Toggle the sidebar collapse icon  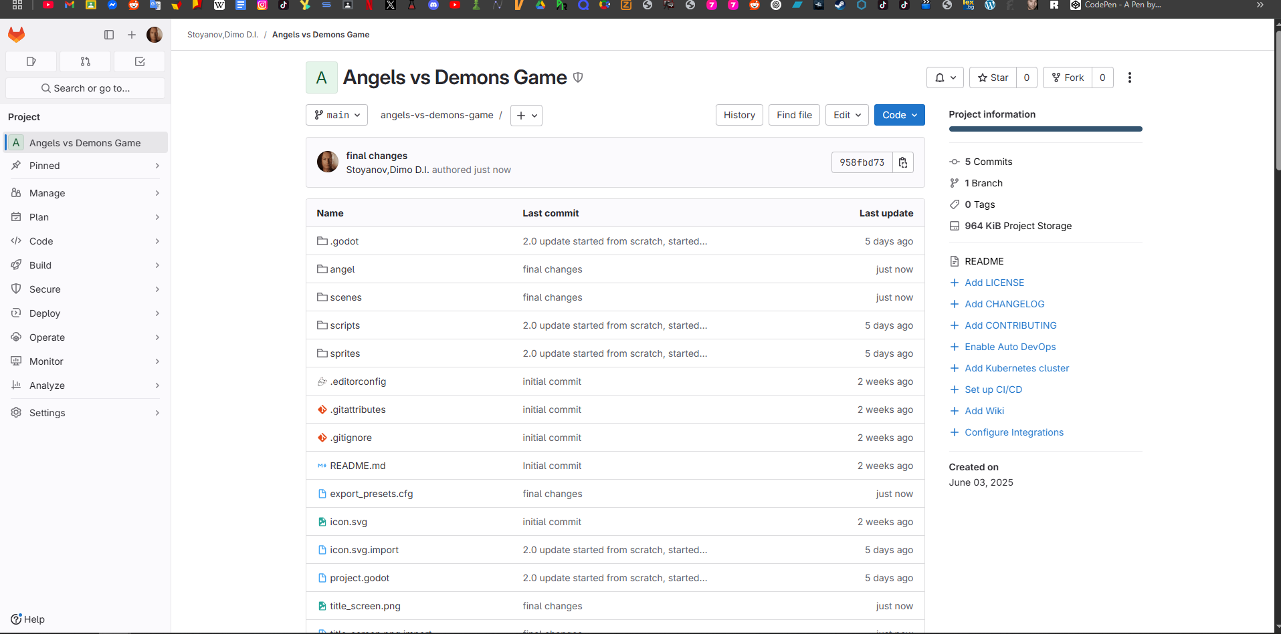click(109, 35)
